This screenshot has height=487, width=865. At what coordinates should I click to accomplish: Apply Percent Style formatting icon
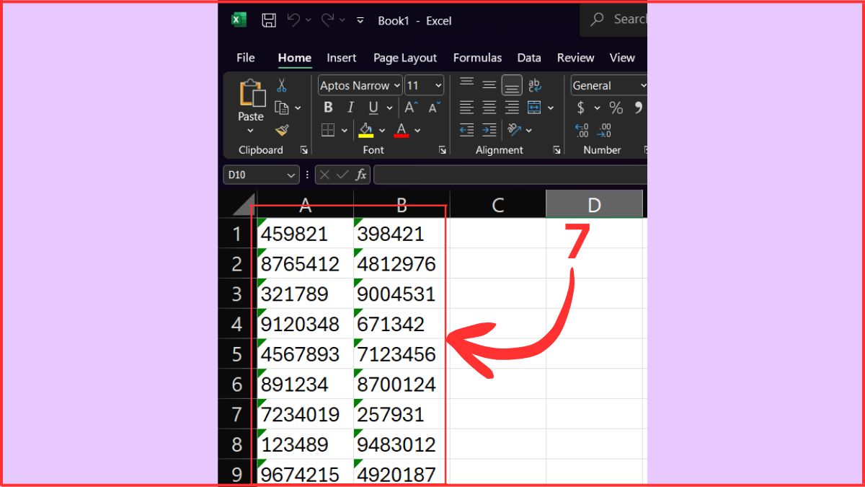click(615, 107)
